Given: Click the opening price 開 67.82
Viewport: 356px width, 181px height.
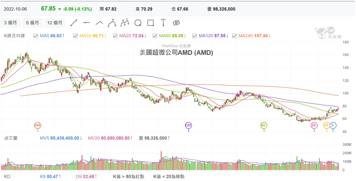Looking at the screenshot, I should click(108, 9).
